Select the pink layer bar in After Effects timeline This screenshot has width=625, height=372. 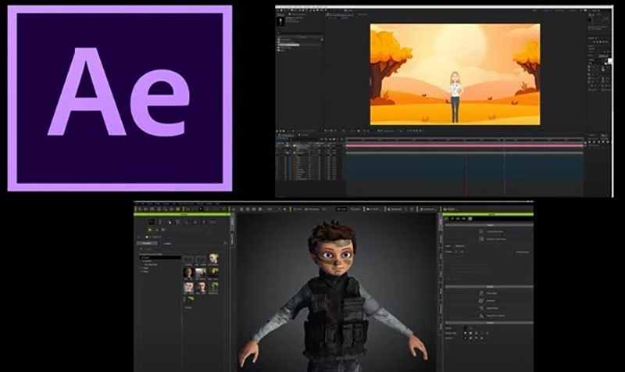pos(465,145)
